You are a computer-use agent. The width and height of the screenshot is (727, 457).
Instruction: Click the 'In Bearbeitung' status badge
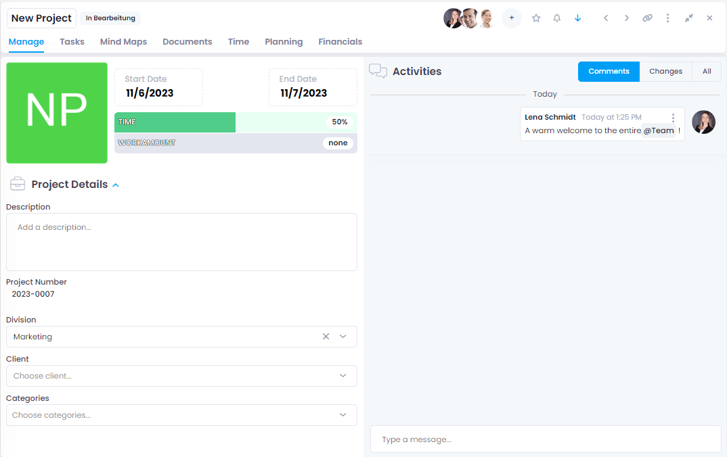[x=109, y=18]
